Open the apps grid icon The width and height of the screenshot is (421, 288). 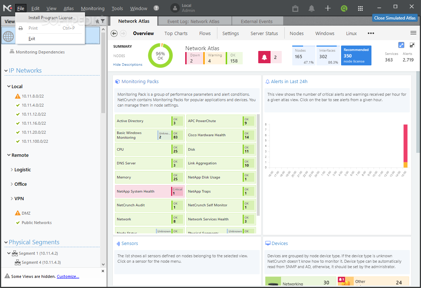pyautogui.click(x=360, y=8)
